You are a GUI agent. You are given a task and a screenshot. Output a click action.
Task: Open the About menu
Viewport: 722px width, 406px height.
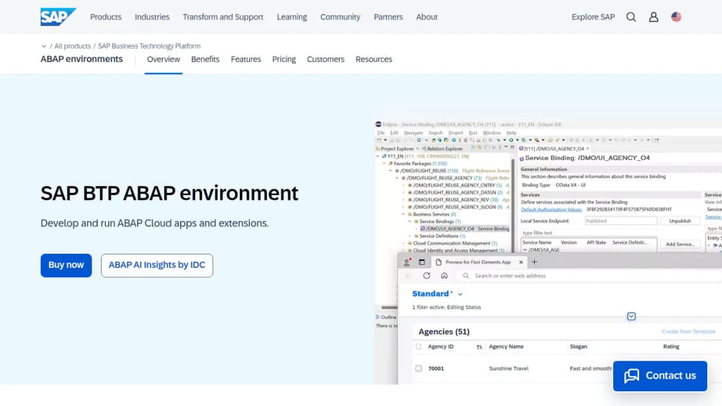427,17
